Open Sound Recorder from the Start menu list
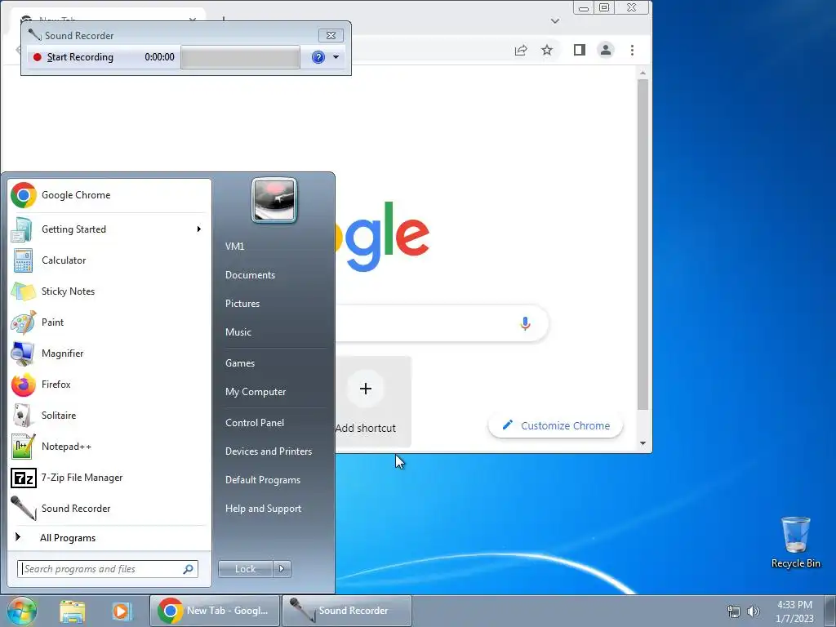 (109, 508)
